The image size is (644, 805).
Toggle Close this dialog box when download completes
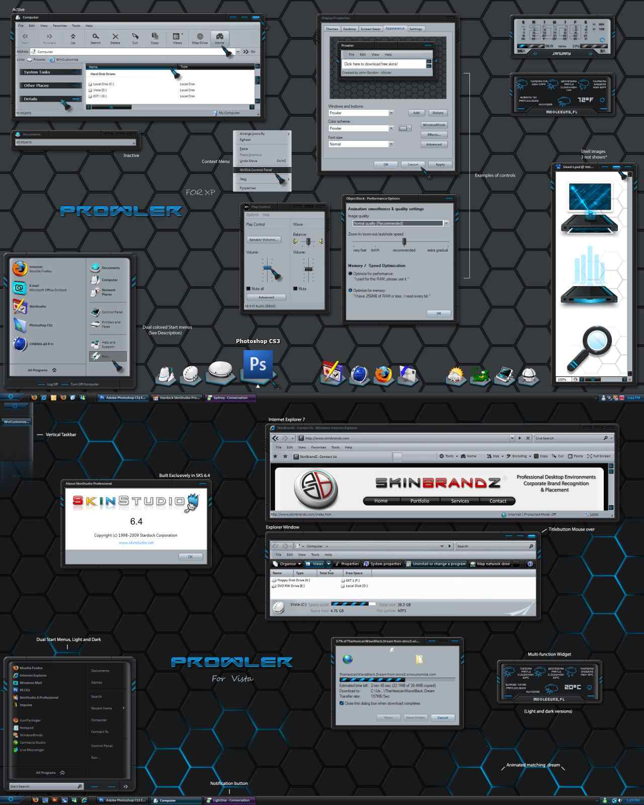[342, 703]
